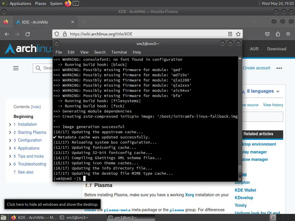Go back with the Firefox back arrow
This screenshot has height=221, width=295.
click(x=7, y=34)
